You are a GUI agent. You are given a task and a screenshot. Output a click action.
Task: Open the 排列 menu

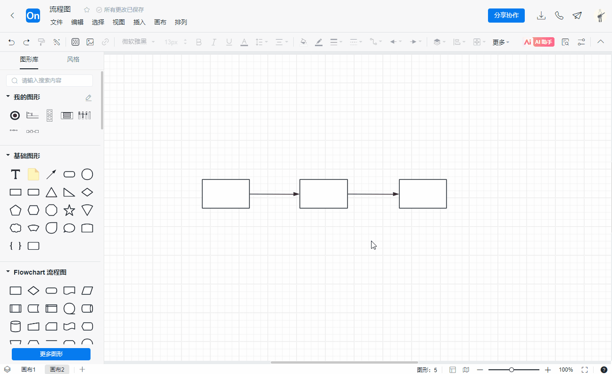click(181, 22)
